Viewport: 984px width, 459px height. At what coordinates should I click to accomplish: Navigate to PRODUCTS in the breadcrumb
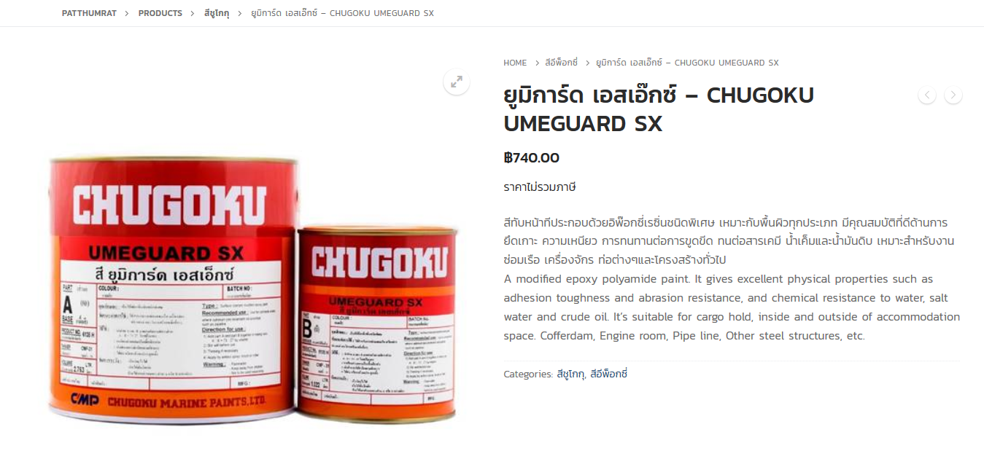pyautogui.click(x=160, y=13)
